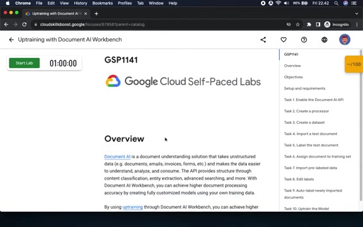
Task: Go to Task 9. Auto-label newly imported documents
Action: [313, 194]
